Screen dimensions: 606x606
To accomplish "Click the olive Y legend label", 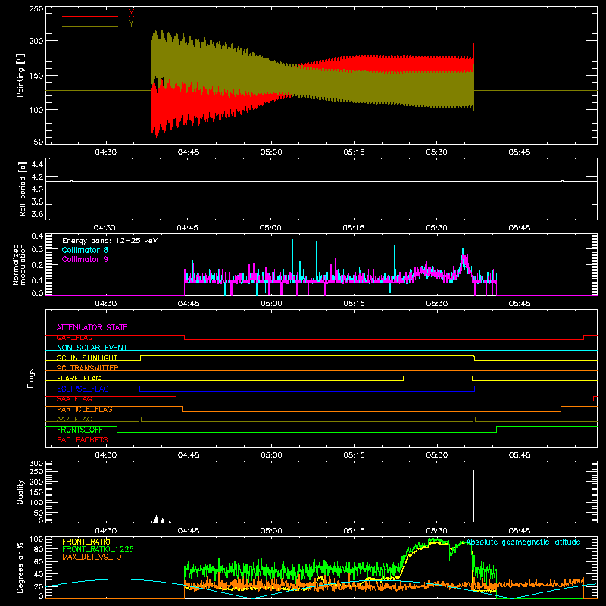I will 131,23.
